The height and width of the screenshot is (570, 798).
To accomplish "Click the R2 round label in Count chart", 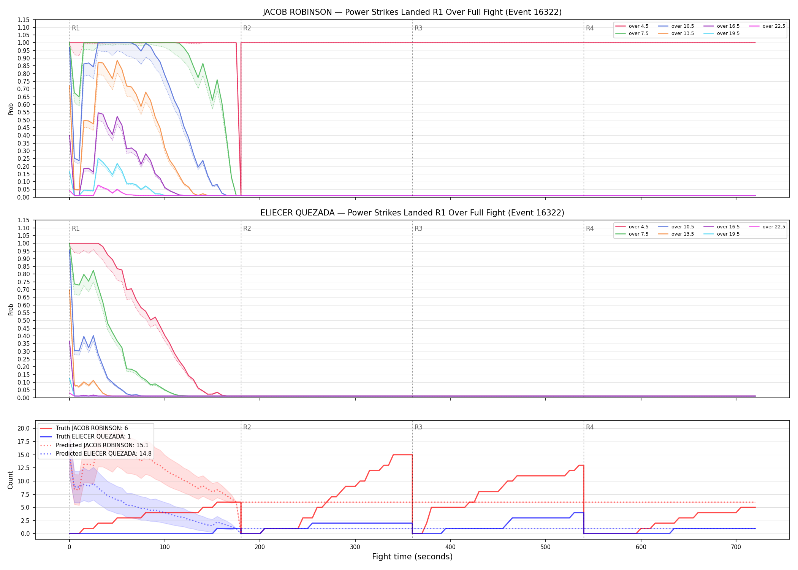I will coord(247,427).
